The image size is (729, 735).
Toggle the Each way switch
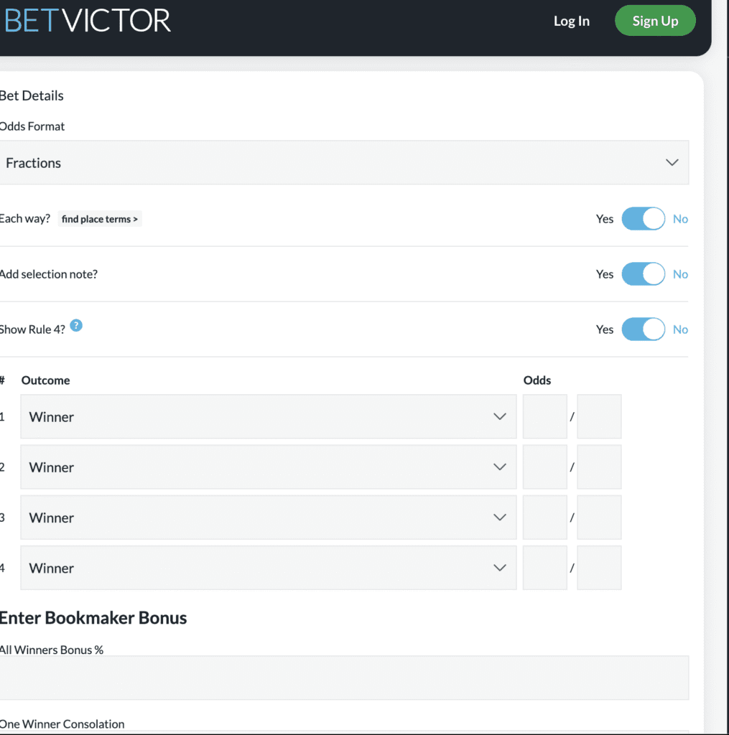click(x=643, y=219)
